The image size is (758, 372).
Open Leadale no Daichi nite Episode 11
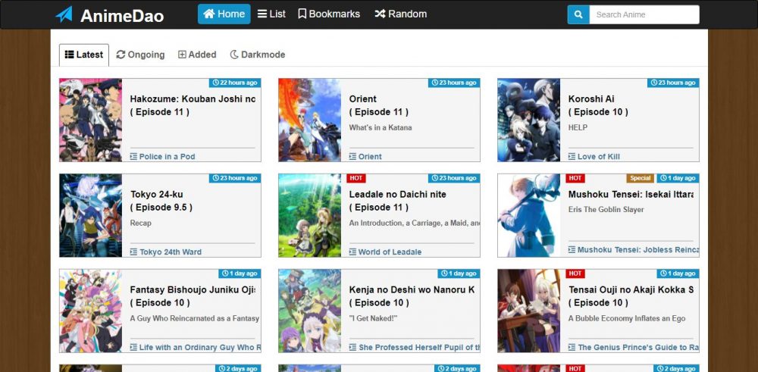click(397, 201)
